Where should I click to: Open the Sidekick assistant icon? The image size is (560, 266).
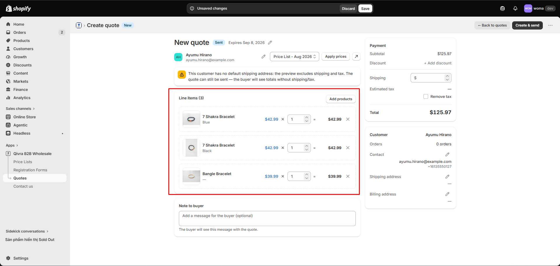click(503, 8)
